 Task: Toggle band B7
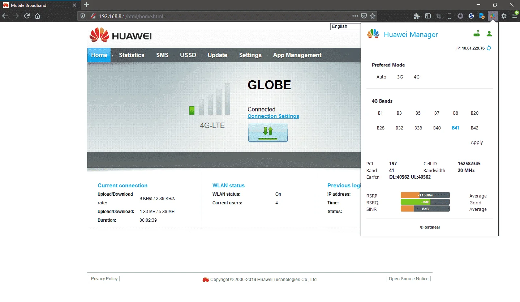(x=437, y=113)
